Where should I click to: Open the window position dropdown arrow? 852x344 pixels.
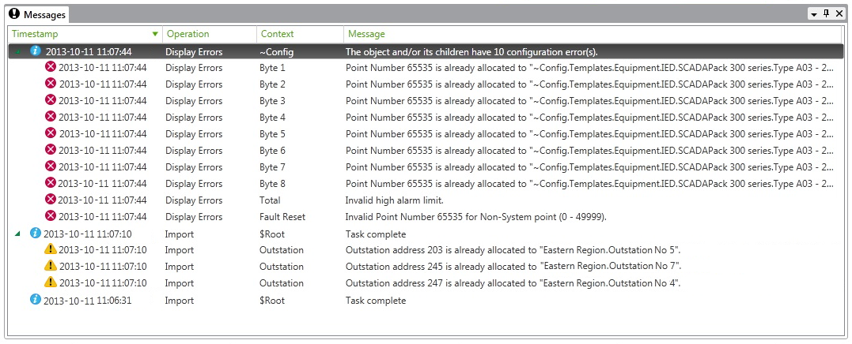point(813,14)
